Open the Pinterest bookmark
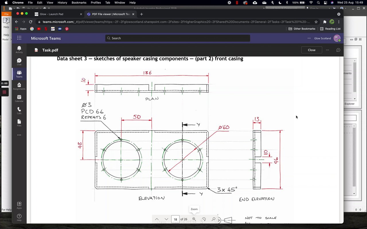The image size is (367, 229). click(x=67, y=29)
